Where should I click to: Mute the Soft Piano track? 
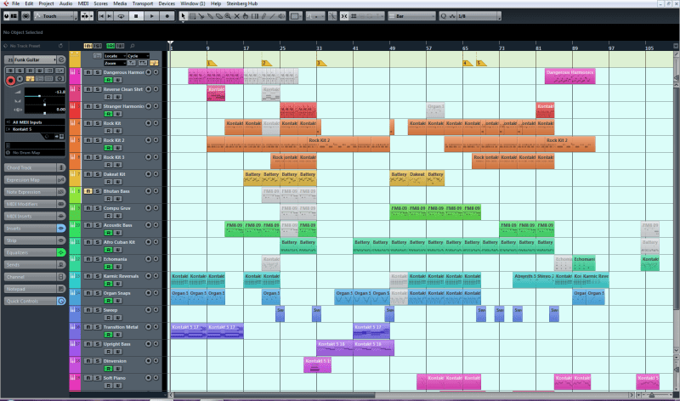[88, 378]
